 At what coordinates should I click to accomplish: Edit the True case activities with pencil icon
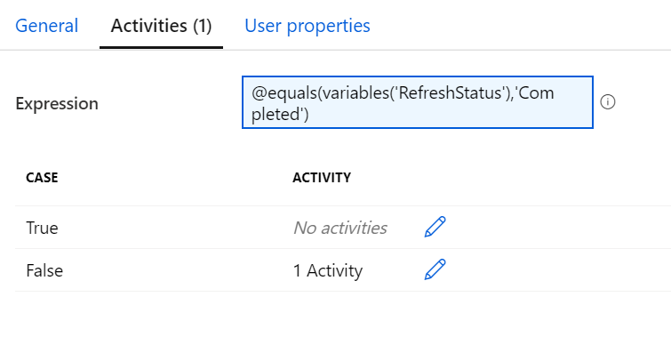[435, 227]
